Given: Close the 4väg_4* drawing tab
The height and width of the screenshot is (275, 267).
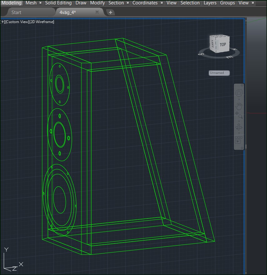Looking at the screenshot, I should pos(97,12).
